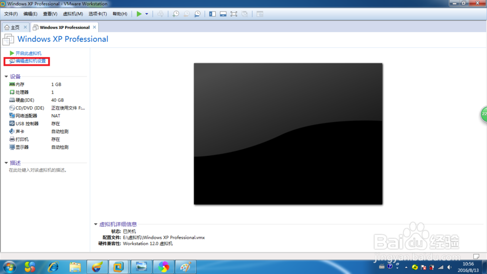Click the Action Center flag tray icon
The image size is (487, 274).
[x=423, y=267]
